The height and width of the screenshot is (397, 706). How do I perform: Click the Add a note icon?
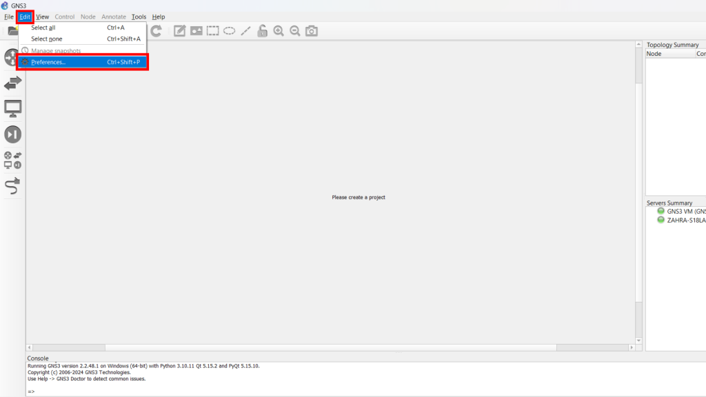[x=179, y=31]
